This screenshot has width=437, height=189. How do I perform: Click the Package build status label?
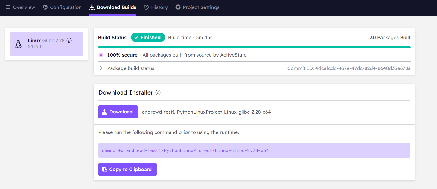[131, 68]
